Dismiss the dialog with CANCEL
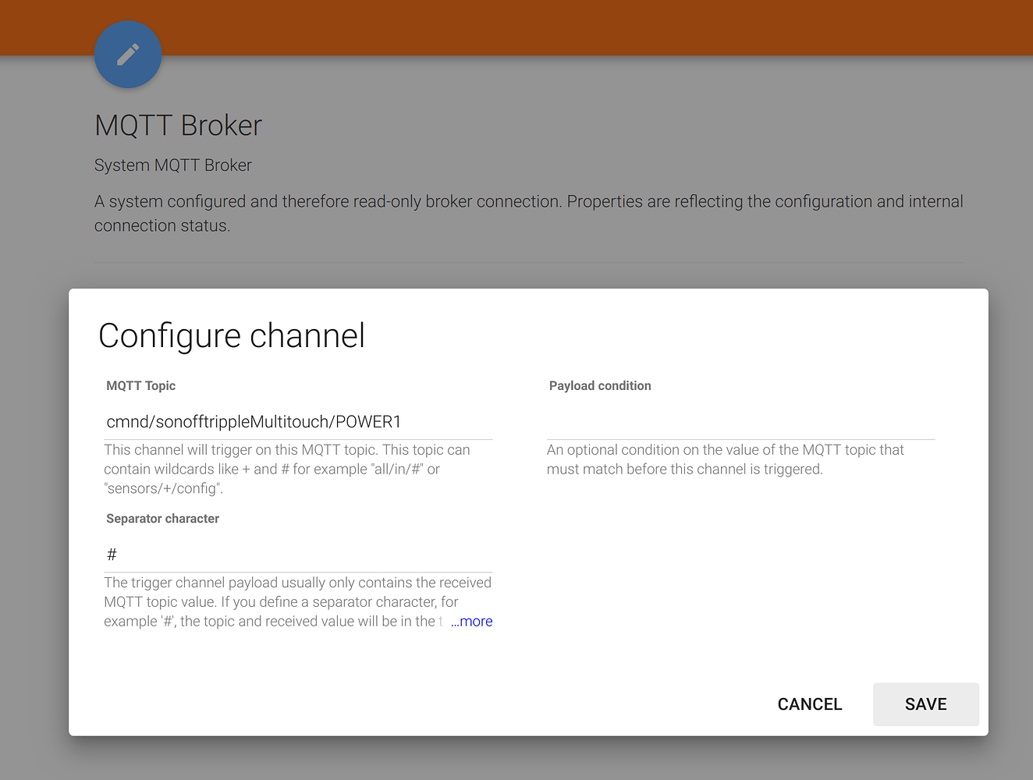This screenshot has width=1033, height=780. [809, 704]
